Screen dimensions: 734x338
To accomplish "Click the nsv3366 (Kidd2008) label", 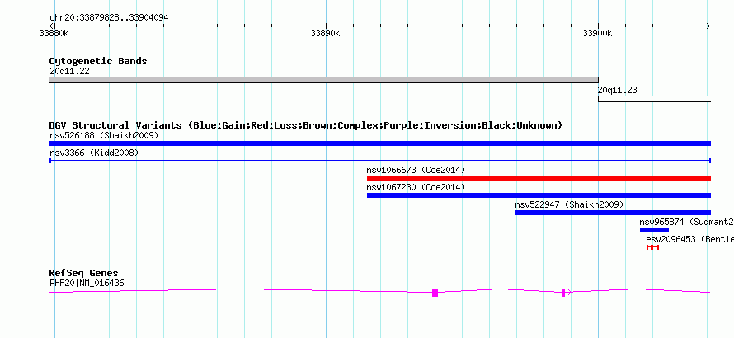I will [x=94, y=153].
